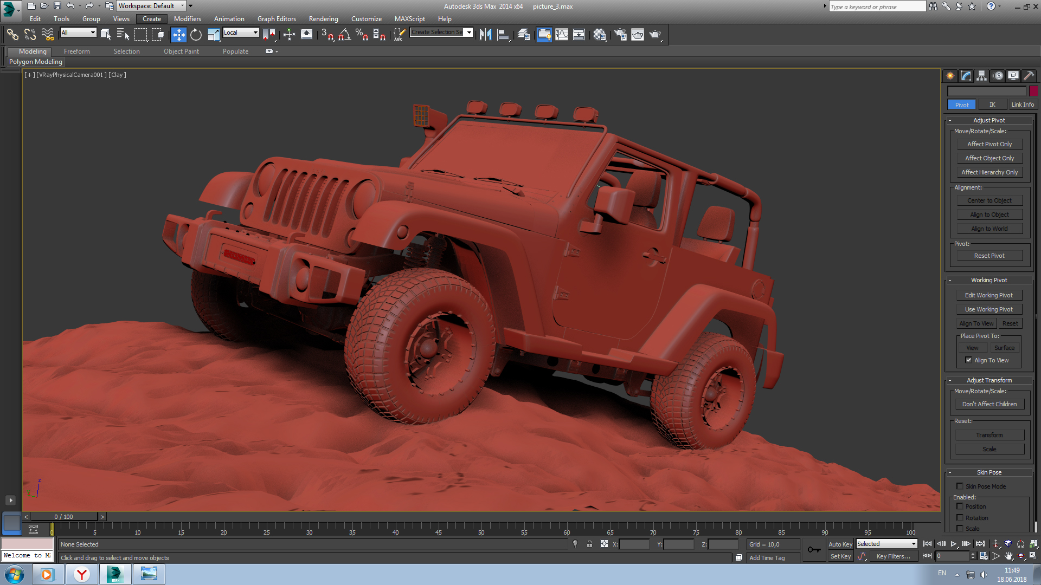Open the Schematic View icon

pyautogui.click(x=579, y=35)
